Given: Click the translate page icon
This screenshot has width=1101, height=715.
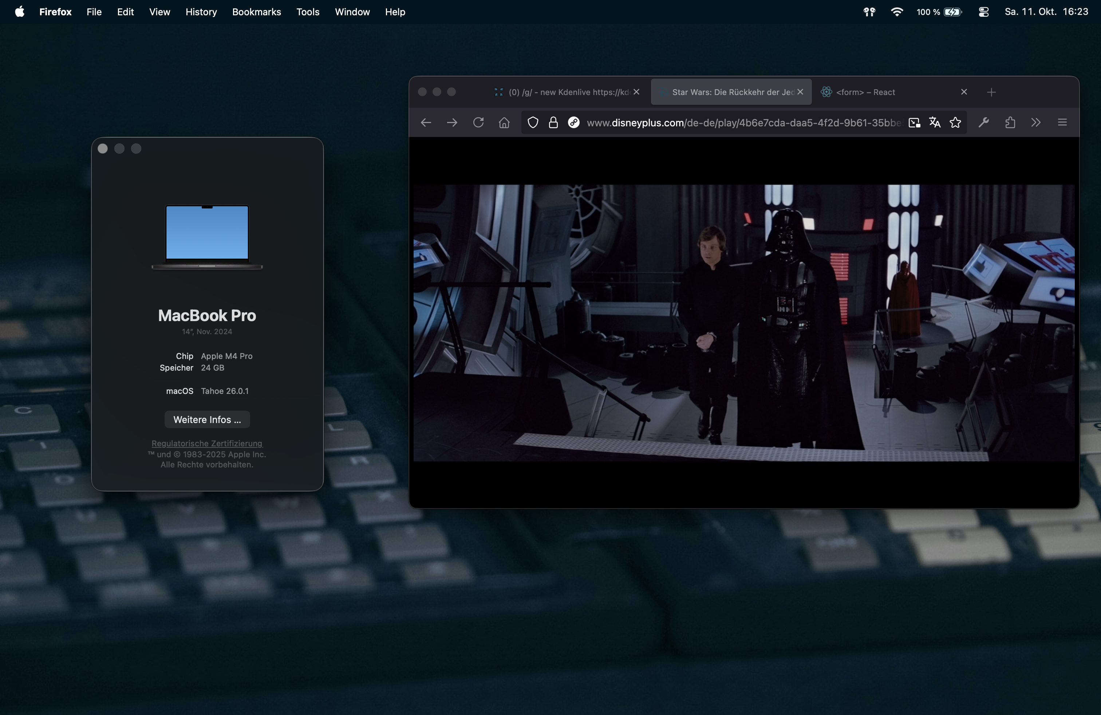Looking at the screenshot, I should point(935,123).
